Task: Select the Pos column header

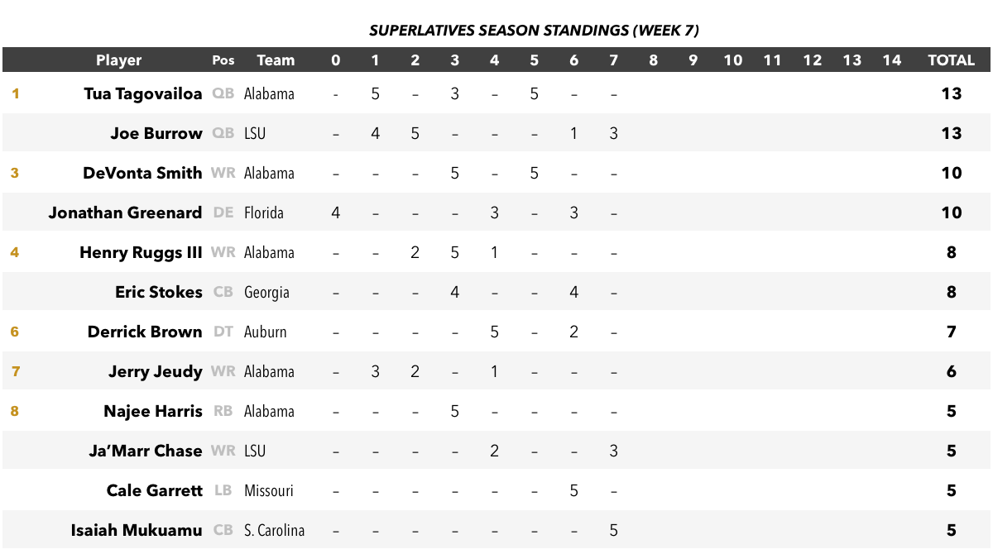Action: pyautogui.click(x=223, y=60)
